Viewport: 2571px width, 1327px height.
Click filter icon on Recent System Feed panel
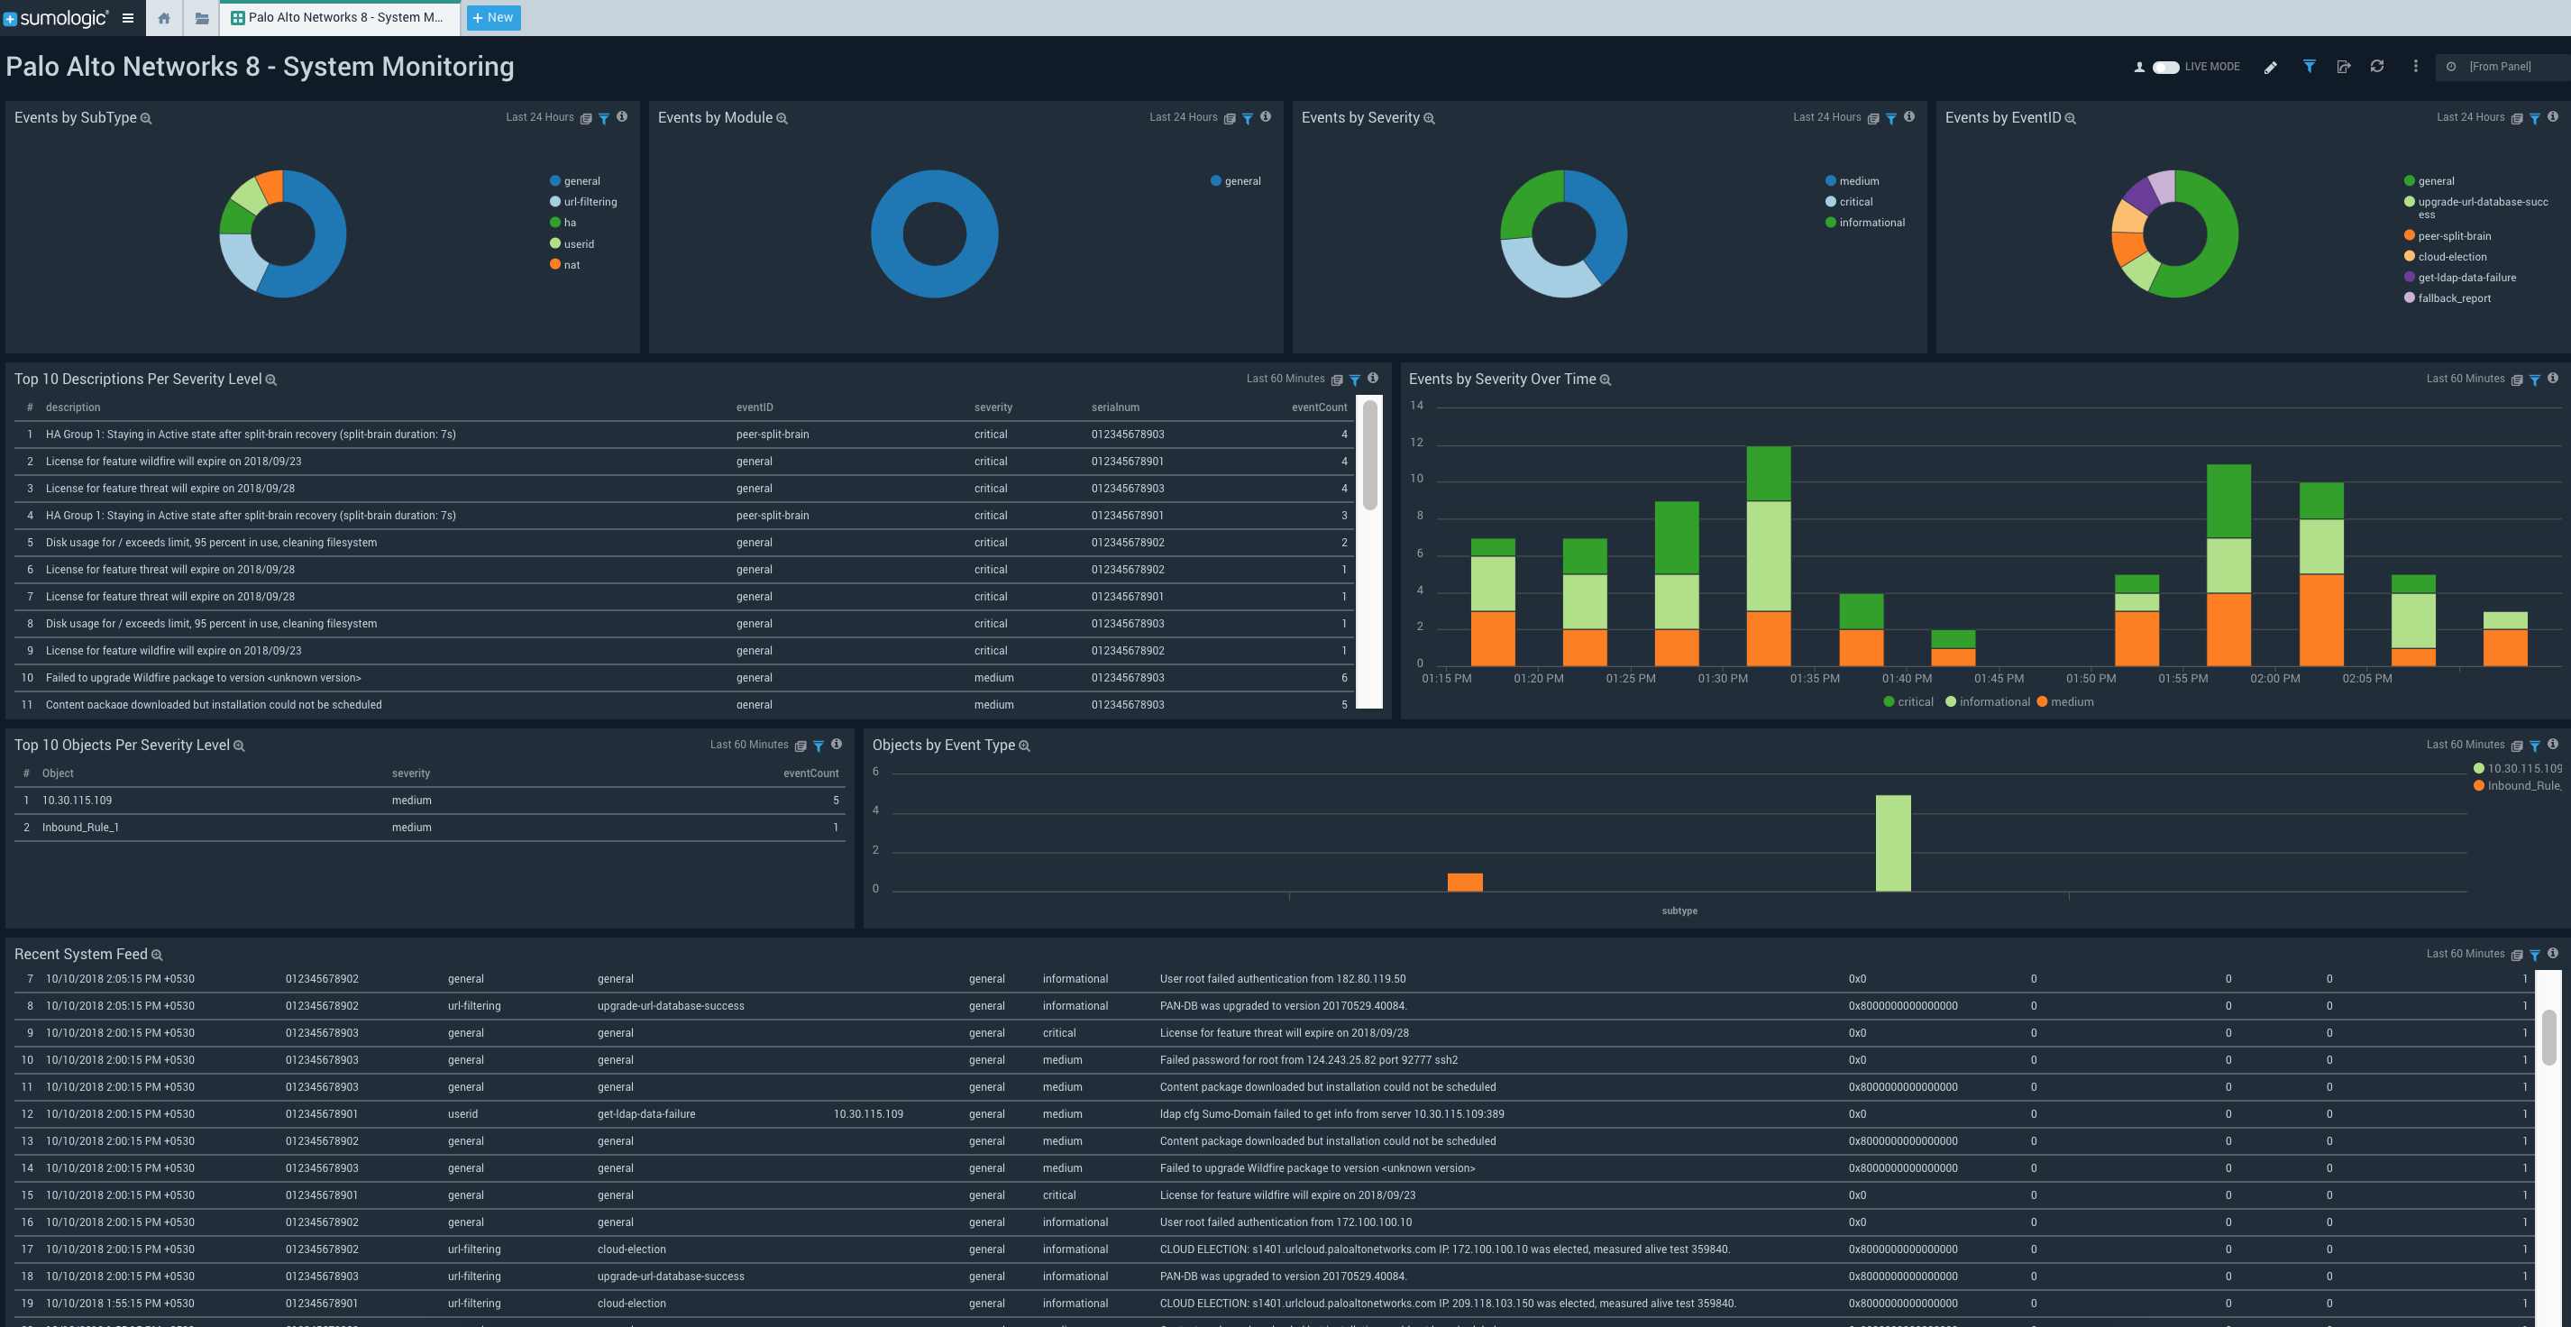pyautogui.click(x=2535, y=956)
